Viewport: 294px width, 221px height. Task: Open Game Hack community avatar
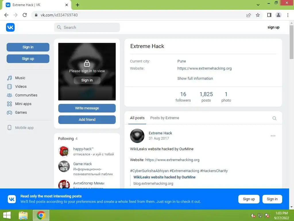[64, 166]
